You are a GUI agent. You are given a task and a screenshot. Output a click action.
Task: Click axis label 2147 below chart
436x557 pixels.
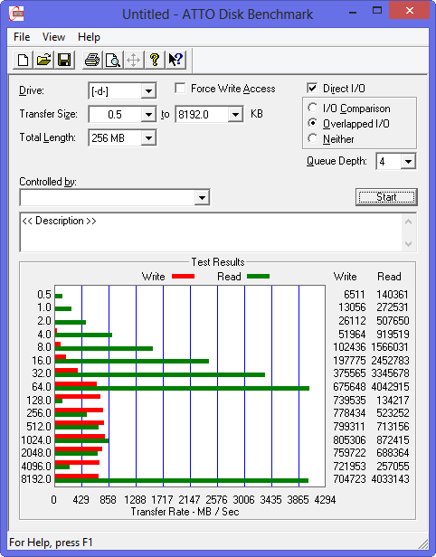pos(189,500)
